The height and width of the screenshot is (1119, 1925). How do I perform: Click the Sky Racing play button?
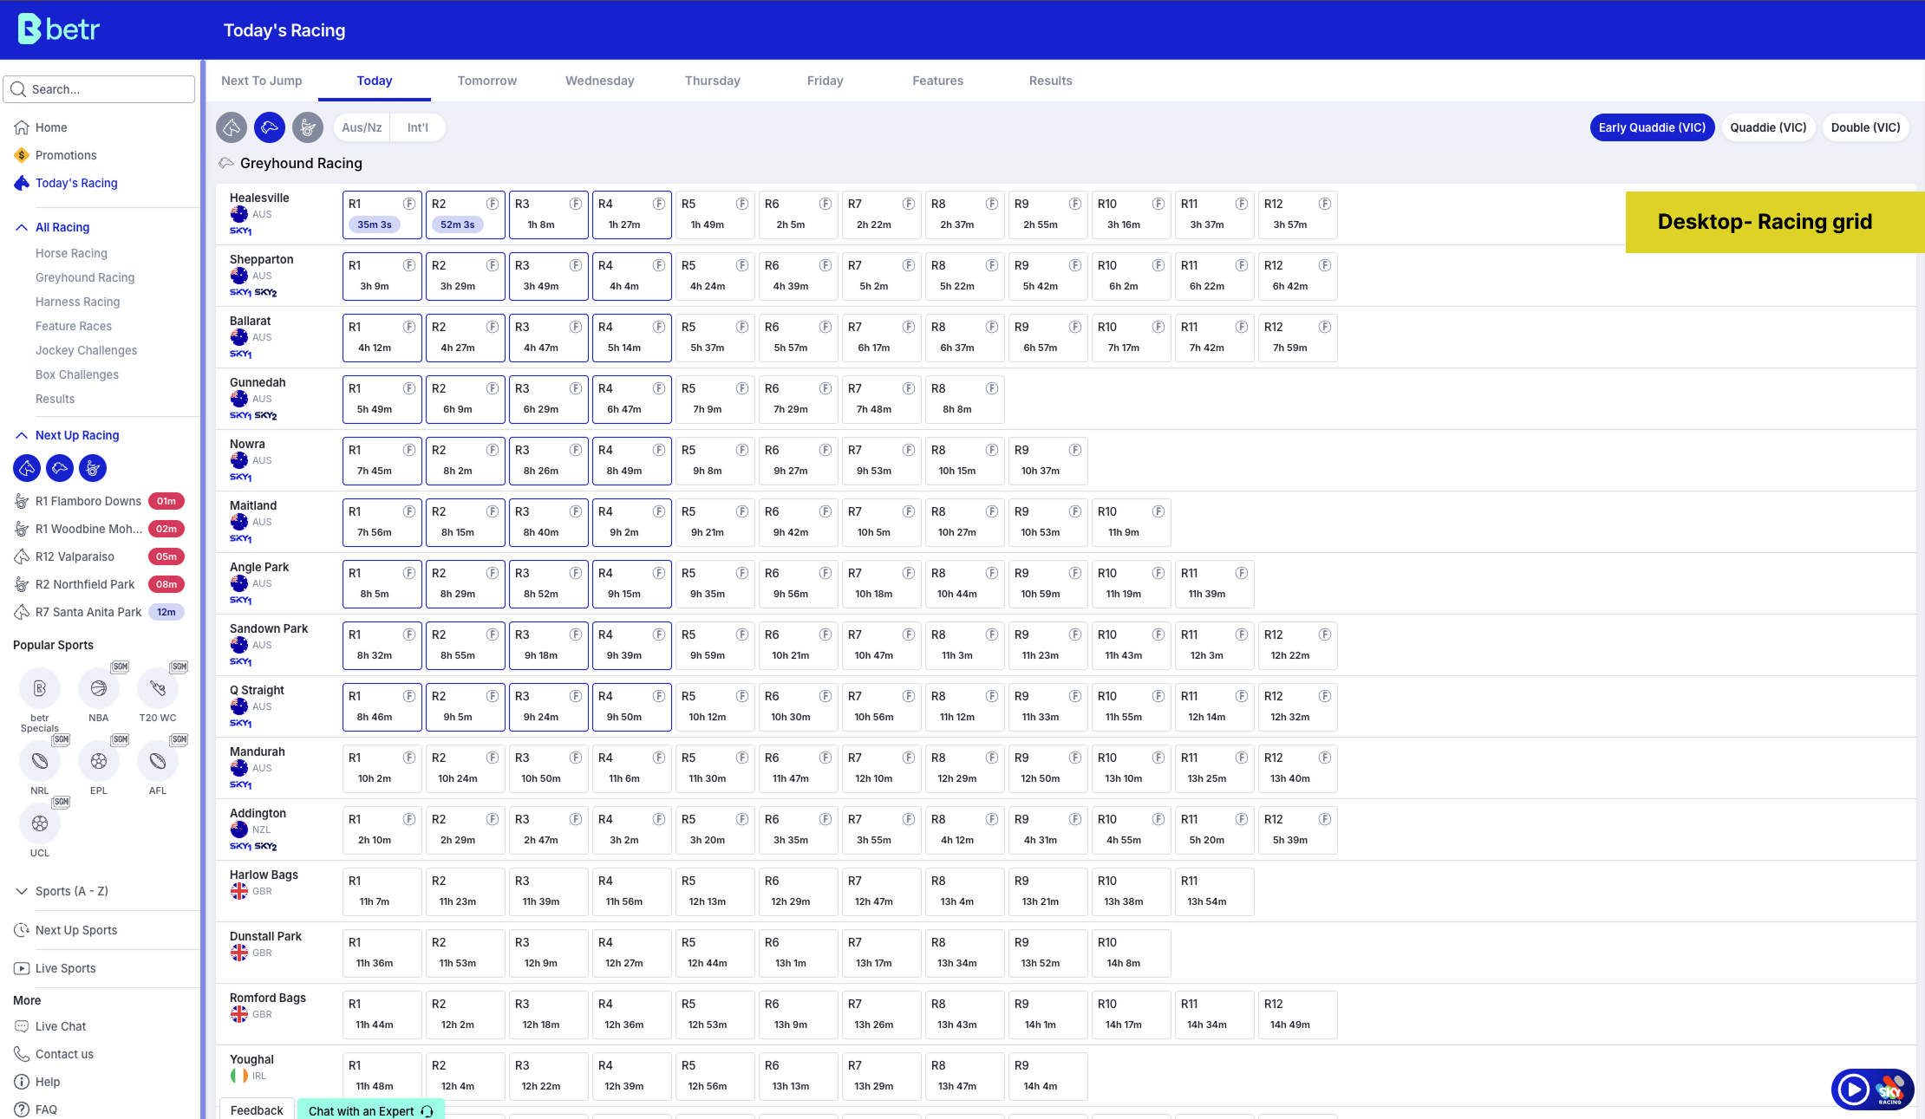(1853, 1090)
